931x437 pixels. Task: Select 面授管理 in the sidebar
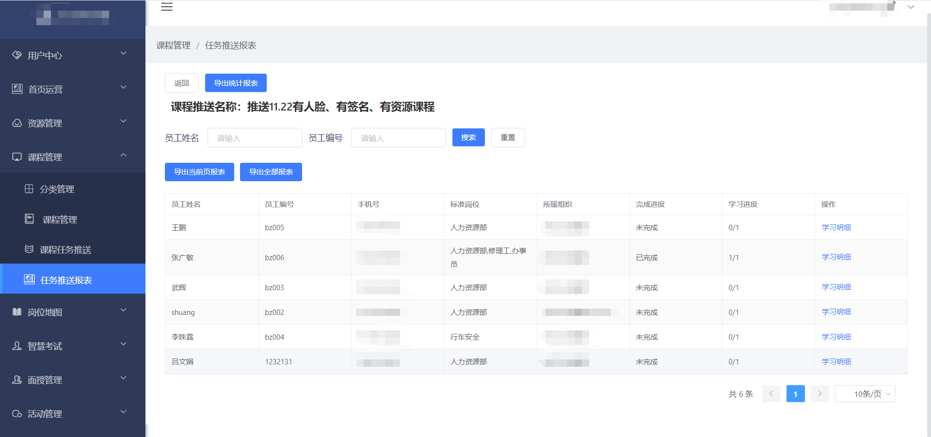click(45, 380)
